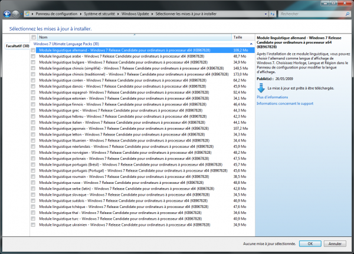Select the portugais (Brésil) module row
The height and width of the screenshot is (254, 354).
[x=142, y=164]
